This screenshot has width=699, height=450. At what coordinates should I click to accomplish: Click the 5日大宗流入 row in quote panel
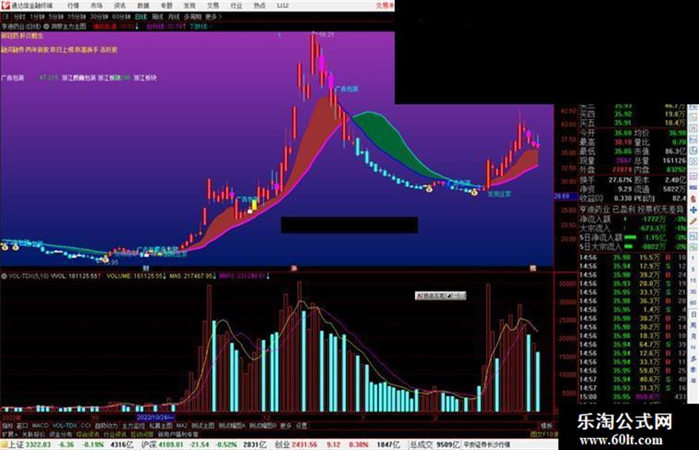pos(632,246)
